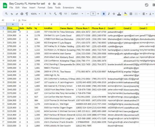Select the cell with $541,000

13,32
